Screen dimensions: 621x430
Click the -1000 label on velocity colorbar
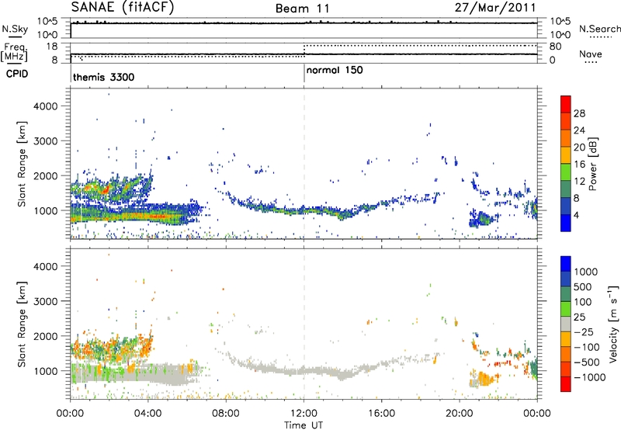(x=590, y=377)
